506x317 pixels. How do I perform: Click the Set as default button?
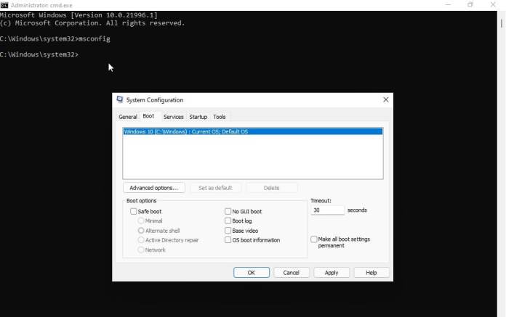tap(215, 188)
